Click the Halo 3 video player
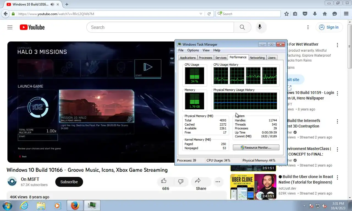The width and height of the screenshot is (352, 211). pyautogui.click(x=91, y=102)
